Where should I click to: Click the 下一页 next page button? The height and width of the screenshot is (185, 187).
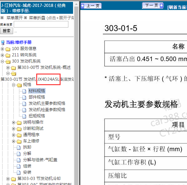(x=153, y=6)
